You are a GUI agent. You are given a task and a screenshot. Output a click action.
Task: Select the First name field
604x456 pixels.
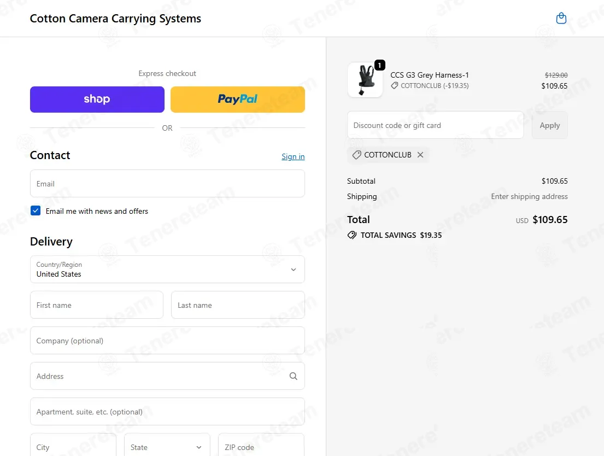coord(97,305)
